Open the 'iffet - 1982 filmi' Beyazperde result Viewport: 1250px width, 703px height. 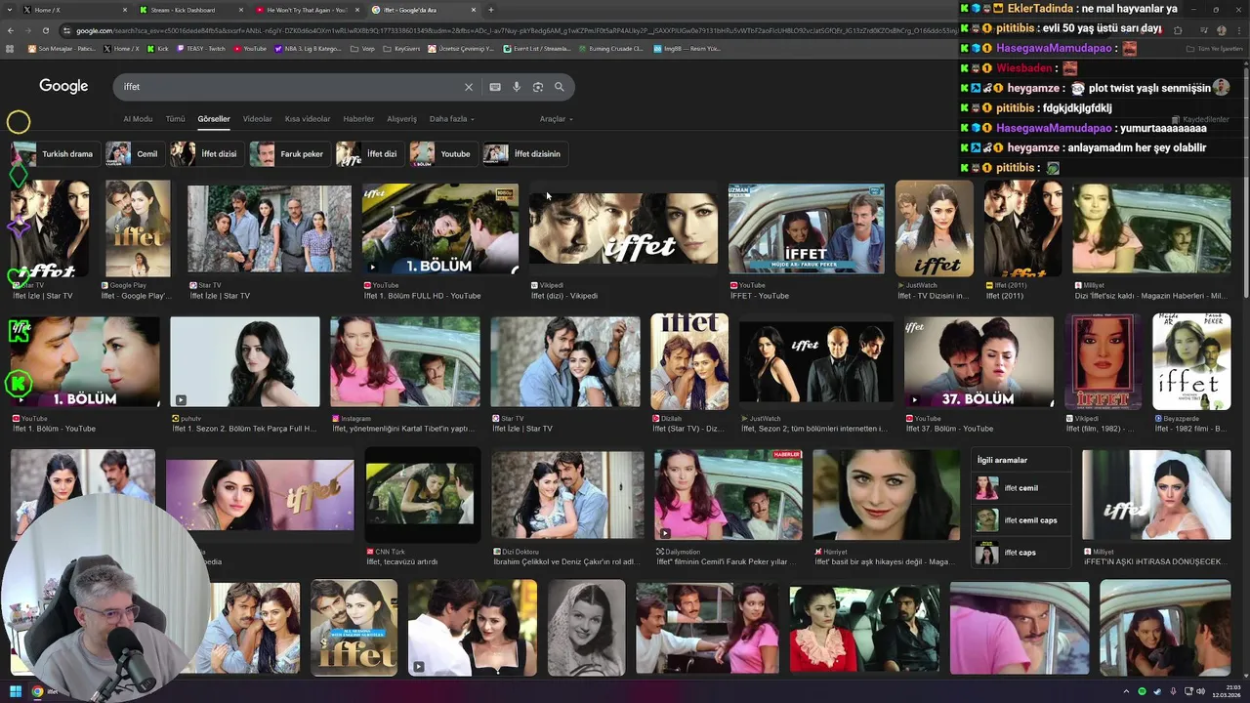tap(1191, 361)
